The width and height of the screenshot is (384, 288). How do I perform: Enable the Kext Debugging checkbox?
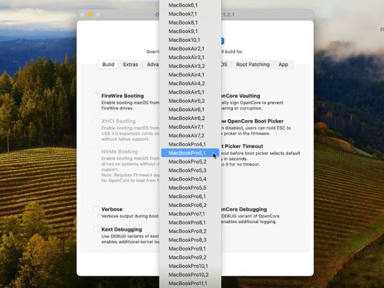click(x=97, y=229)
